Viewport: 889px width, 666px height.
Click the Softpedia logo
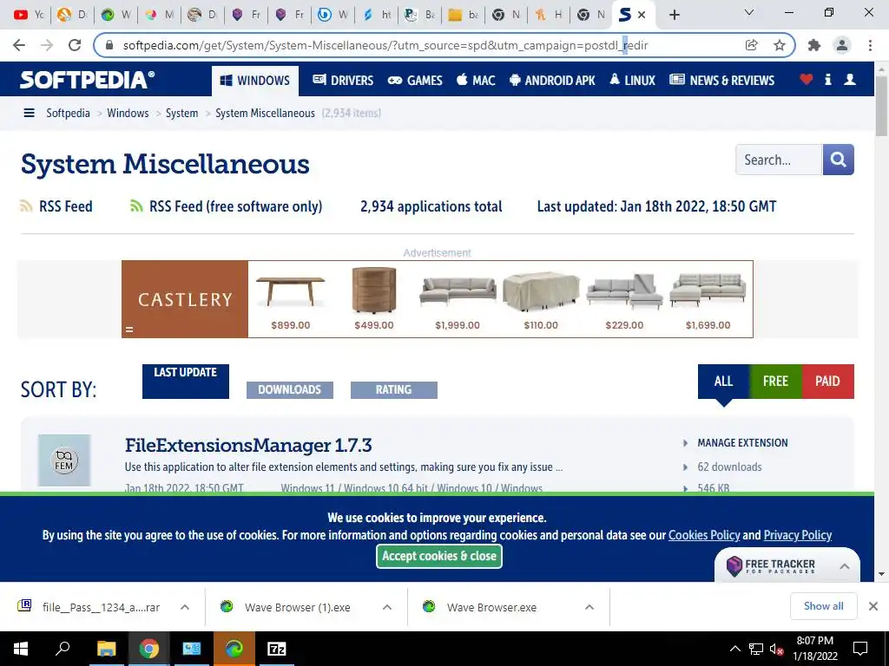point(87,80)
